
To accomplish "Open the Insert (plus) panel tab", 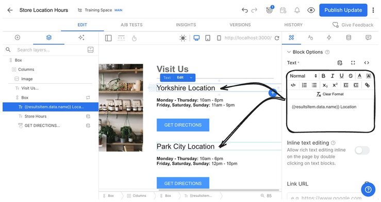I will (18, 38).
